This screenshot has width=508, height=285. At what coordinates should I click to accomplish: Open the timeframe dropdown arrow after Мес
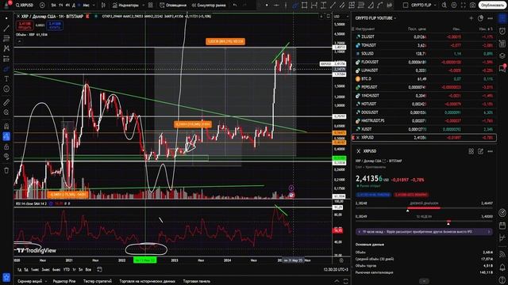click(94, 6)
